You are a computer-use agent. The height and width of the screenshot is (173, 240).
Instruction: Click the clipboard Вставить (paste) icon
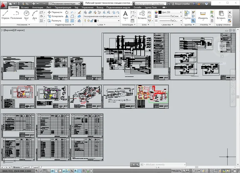click(221, 15)
